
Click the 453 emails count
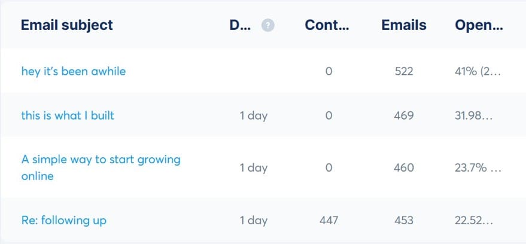(404, 220)
